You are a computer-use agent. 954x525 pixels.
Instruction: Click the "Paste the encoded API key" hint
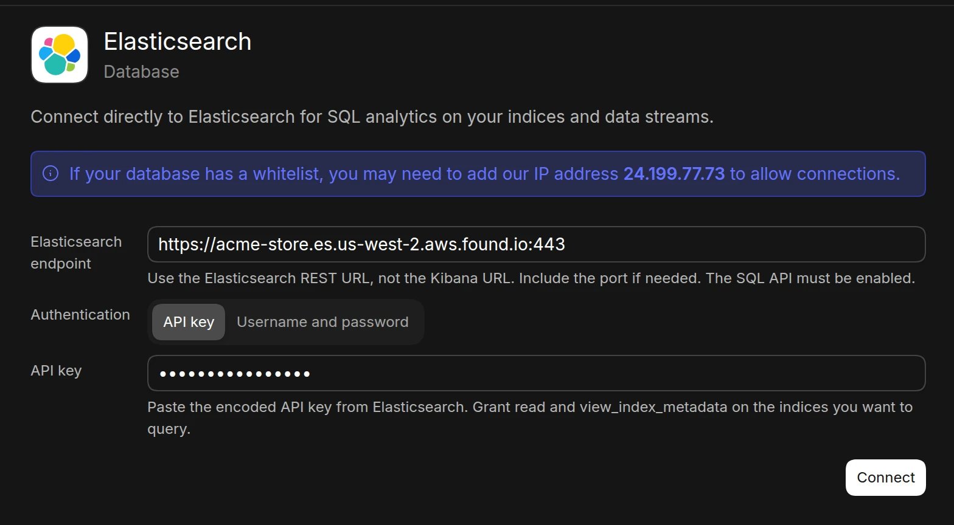click(530, 418)
